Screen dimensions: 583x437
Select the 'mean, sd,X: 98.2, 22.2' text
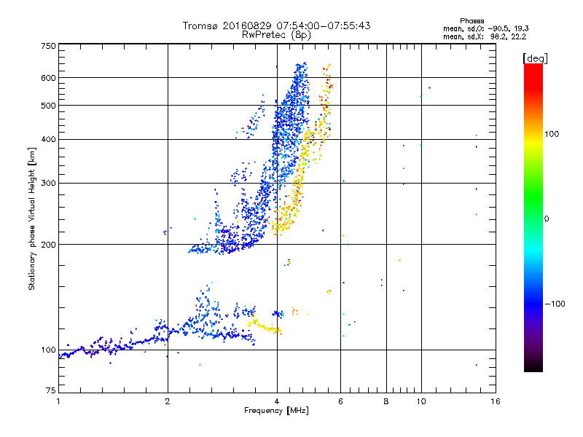(485, 36)
